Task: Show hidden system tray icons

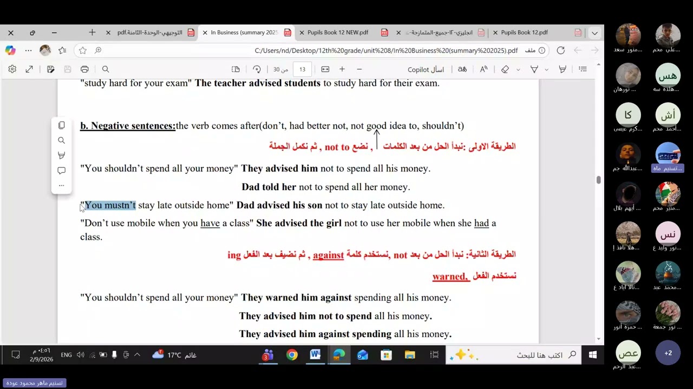Action: pos(137,355)
